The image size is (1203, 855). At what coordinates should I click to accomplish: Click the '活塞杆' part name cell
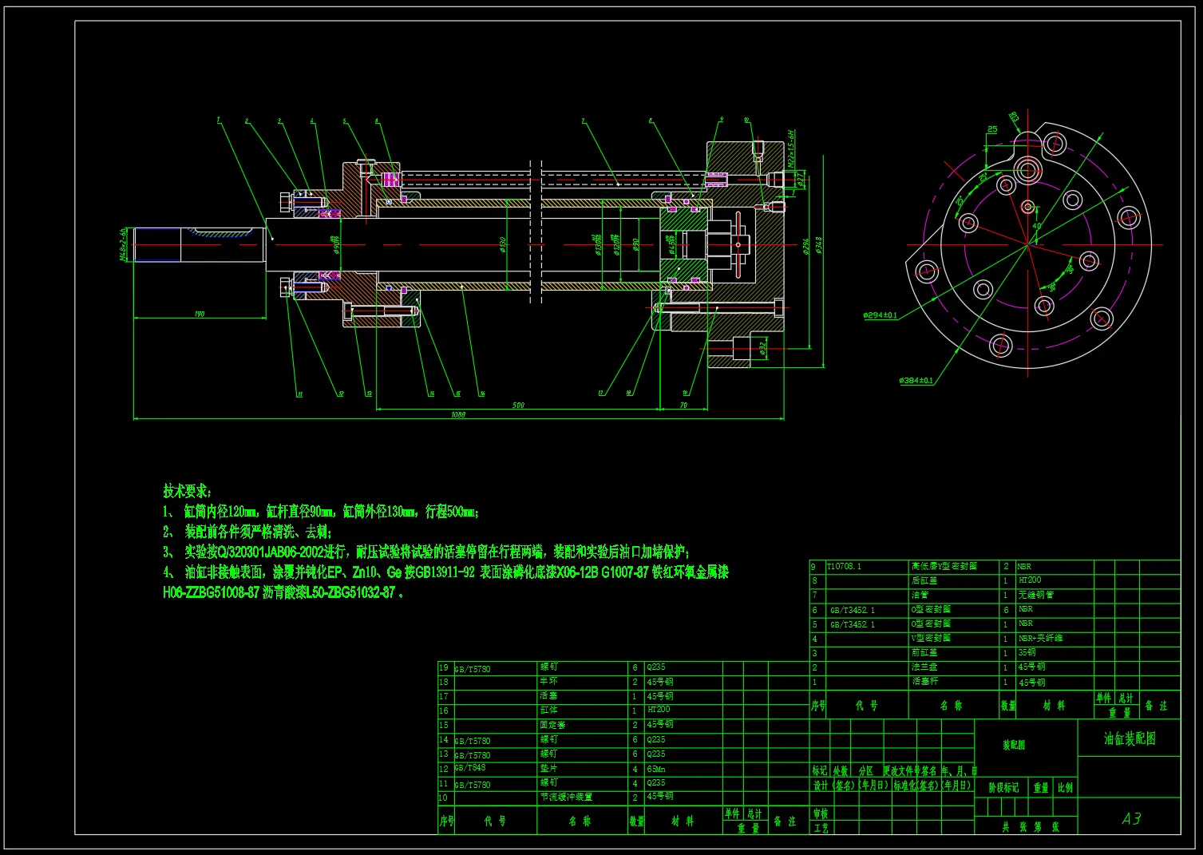pos(924,682)
